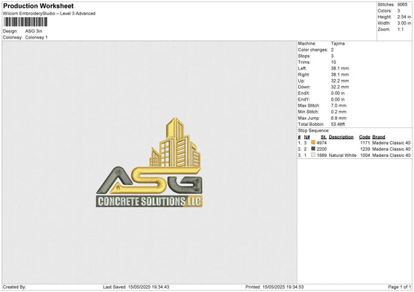Click the 'EndX:' label
Image resolution: width=414 pixels, height=292 pixels.
(304, 93)
